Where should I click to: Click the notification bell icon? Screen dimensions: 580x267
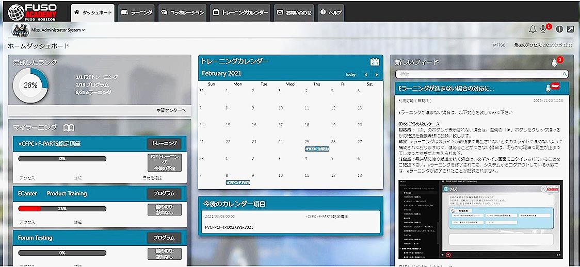click(533, 29)
